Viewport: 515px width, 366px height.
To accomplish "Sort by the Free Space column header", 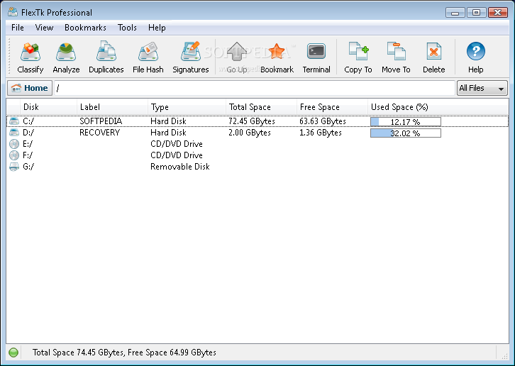I will (320, 107).
